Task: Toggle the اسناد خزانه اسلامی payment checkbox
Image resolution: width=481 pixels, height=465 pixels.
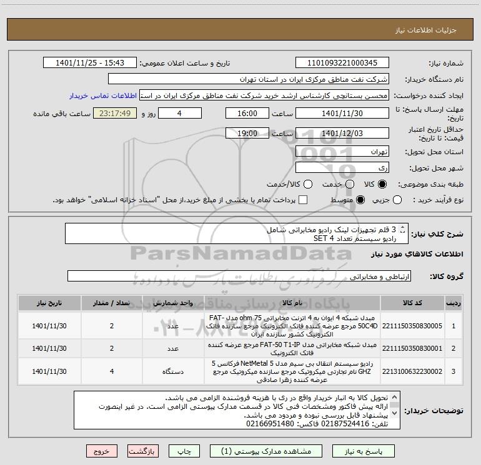Action: [303, 200]
